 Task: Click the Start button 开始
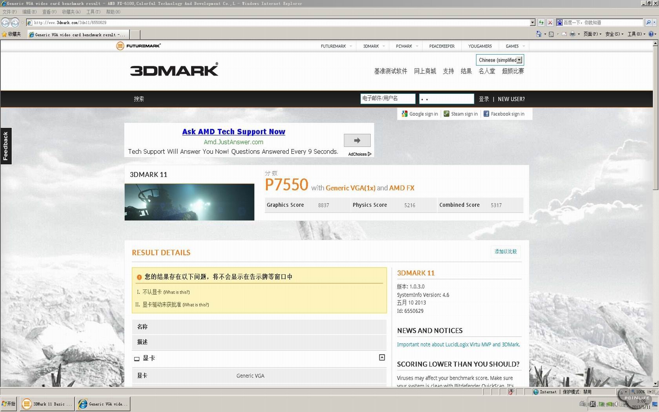click(x=9, y=404)
